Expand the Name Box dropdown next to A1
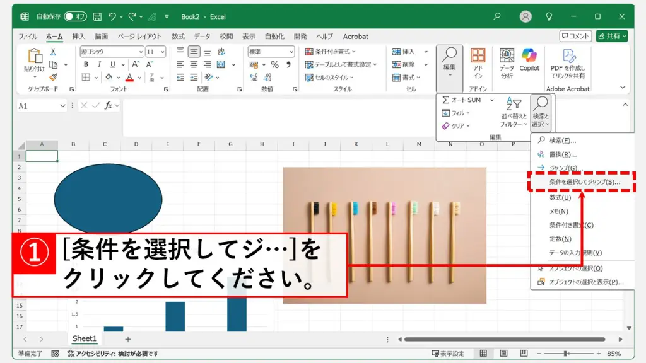 (x=62, y=106)
